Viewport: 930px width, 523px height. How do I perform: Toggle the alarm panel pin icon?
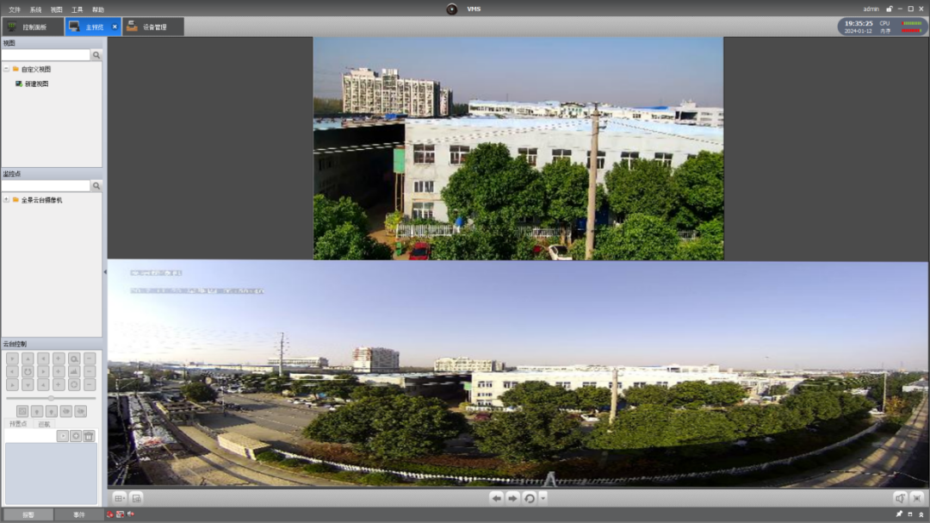point(899,514)
